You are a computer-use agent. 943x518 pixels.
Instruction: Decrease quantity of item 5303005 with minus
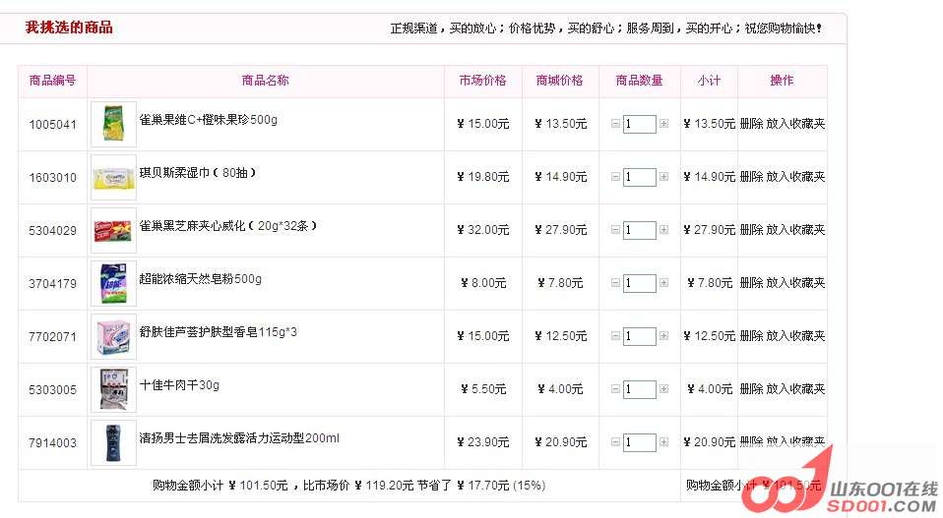[x=615, y=389]
